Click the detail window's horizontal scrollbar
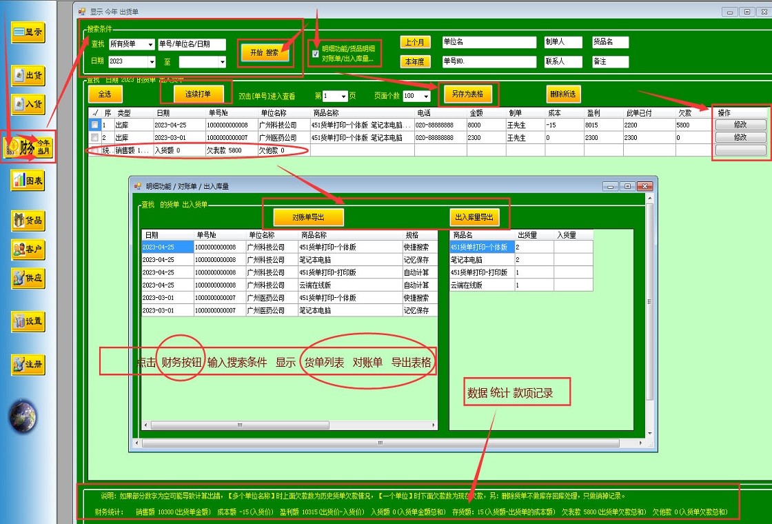The height and width of the screenshot is (524, 772). [386, 443]
